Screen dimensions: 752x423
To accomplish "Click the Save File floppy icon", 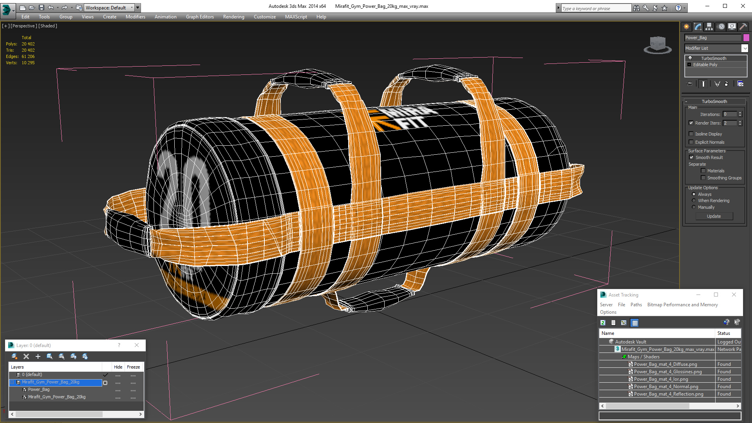I will pos(42,7).
